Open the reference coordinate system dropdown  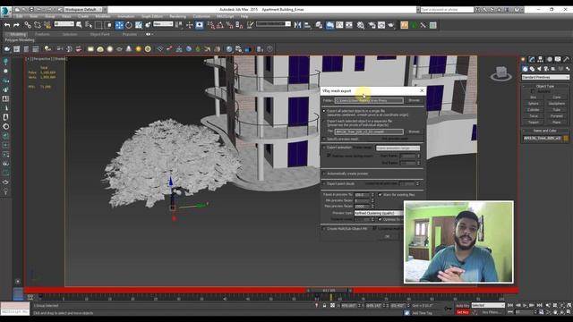(x=163, y=24)
